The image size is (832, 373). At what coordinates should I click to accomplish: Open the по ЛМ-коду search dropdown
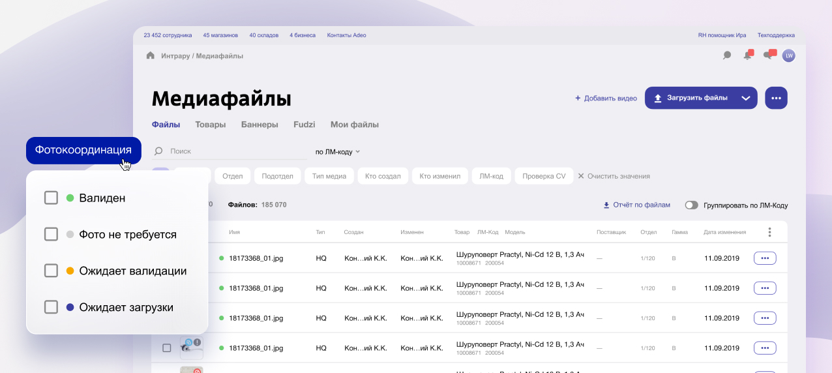coord(338,151)
